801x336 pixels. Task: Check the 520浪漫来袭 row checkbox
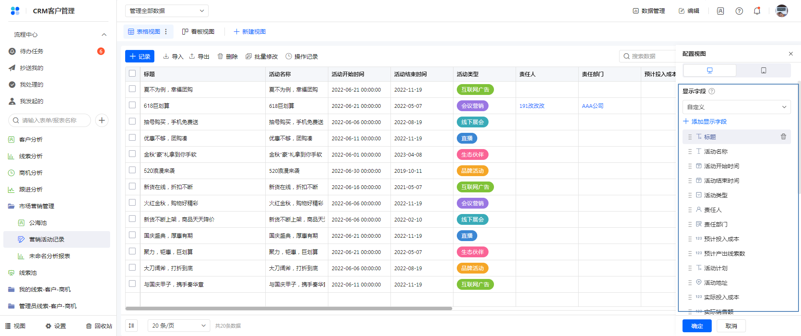pos(132,170)
